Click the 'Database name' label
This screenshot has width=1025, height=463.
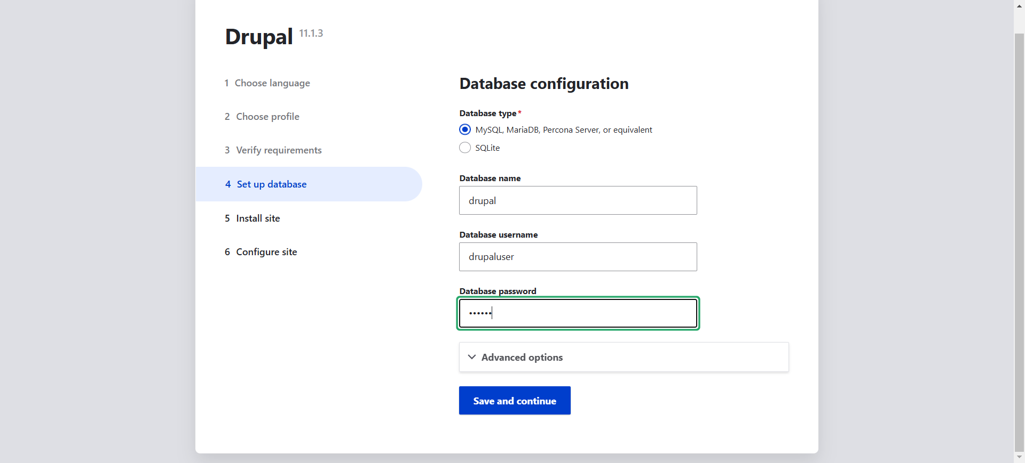click(490, 178)
